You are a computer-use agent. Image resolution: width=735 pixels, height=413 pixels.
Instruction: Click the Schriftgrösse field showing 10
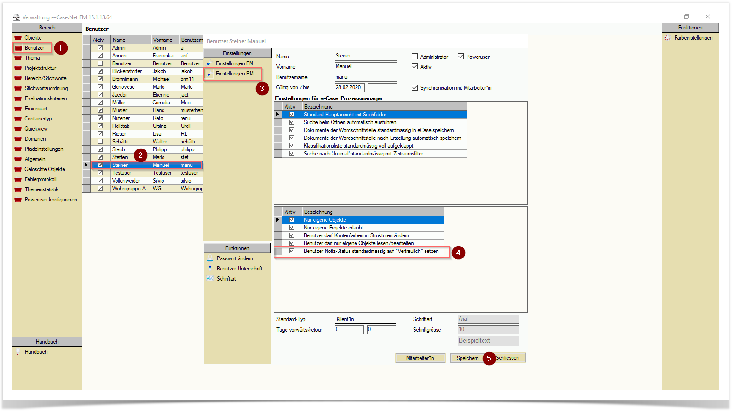(x=488, y=330)
